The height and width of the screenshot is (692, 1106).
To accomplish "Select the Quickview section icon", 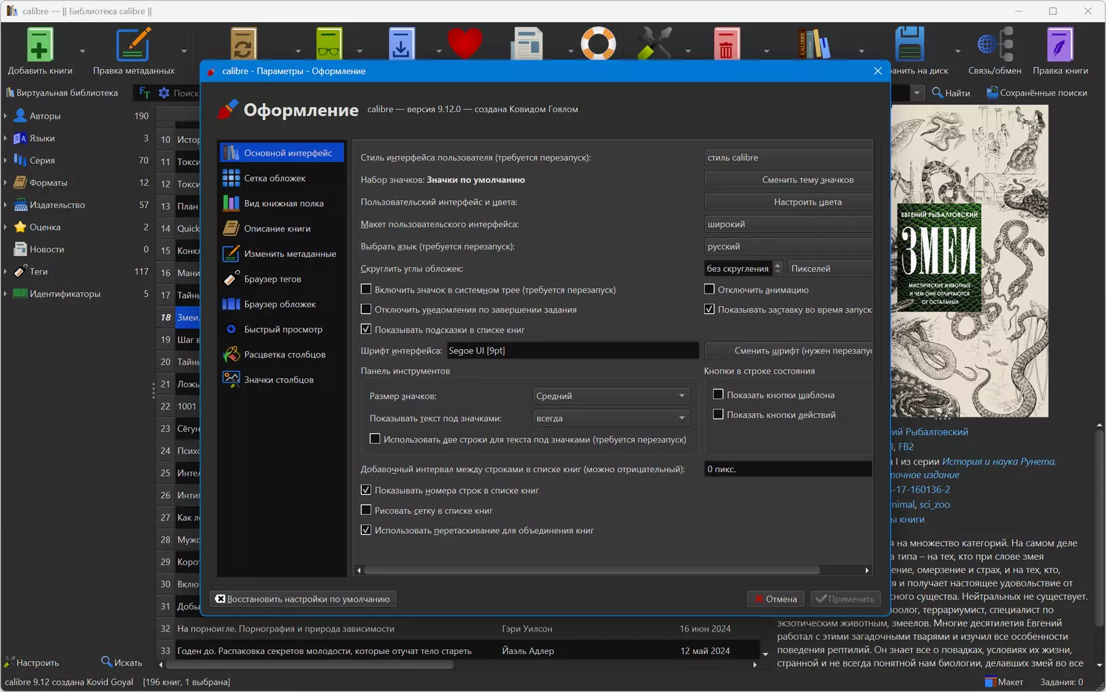I will pos(231,329).
